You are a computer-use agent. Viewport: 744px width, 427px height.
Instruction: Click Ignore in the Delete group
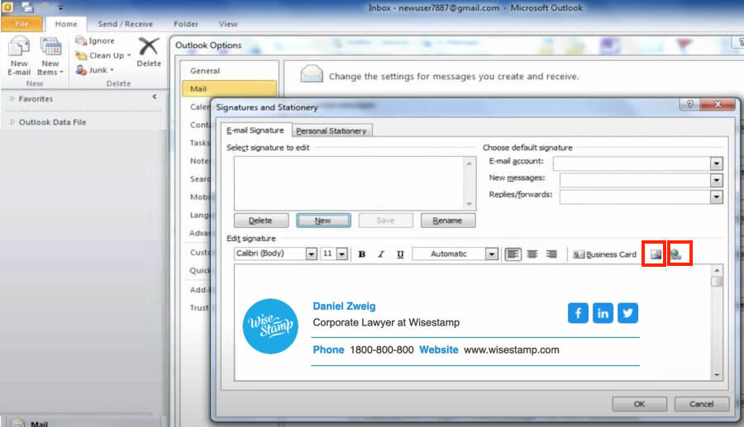pos(95,40)
